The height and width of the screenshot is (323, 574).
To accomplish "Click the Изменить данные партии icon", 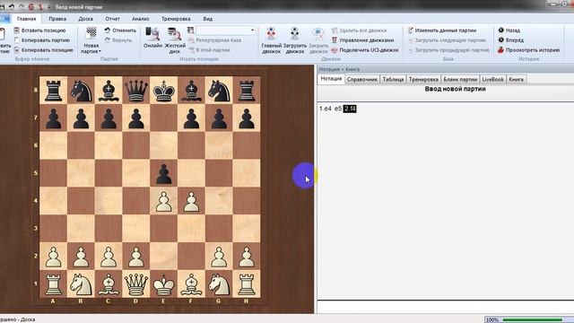I will pos(411,31).
